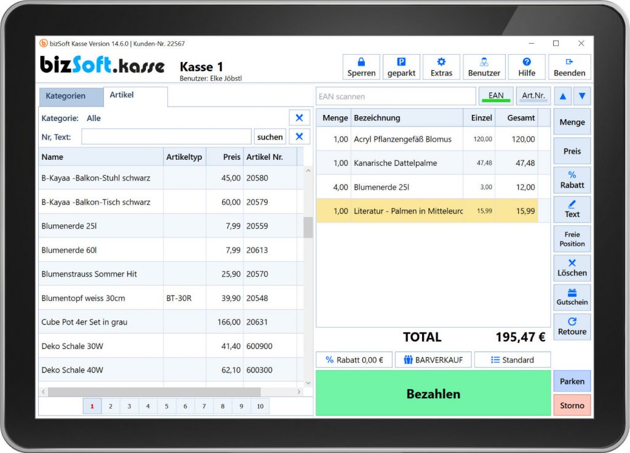Image resolution: width=630 pixels, height=453 pixels.
Task: Click the Artikel Nr. column header
Action: click(x=270, y=157)
